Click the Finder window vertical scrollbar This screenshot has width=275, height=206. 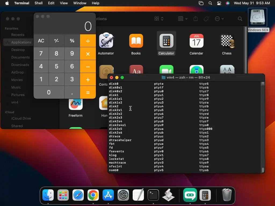point(245,51)
